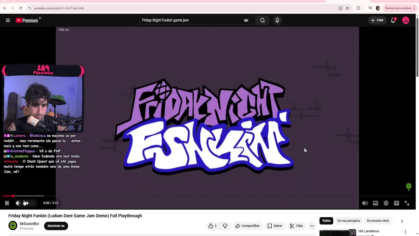Like the video
This screenshot has height=236, width=419.
[212, 226]
